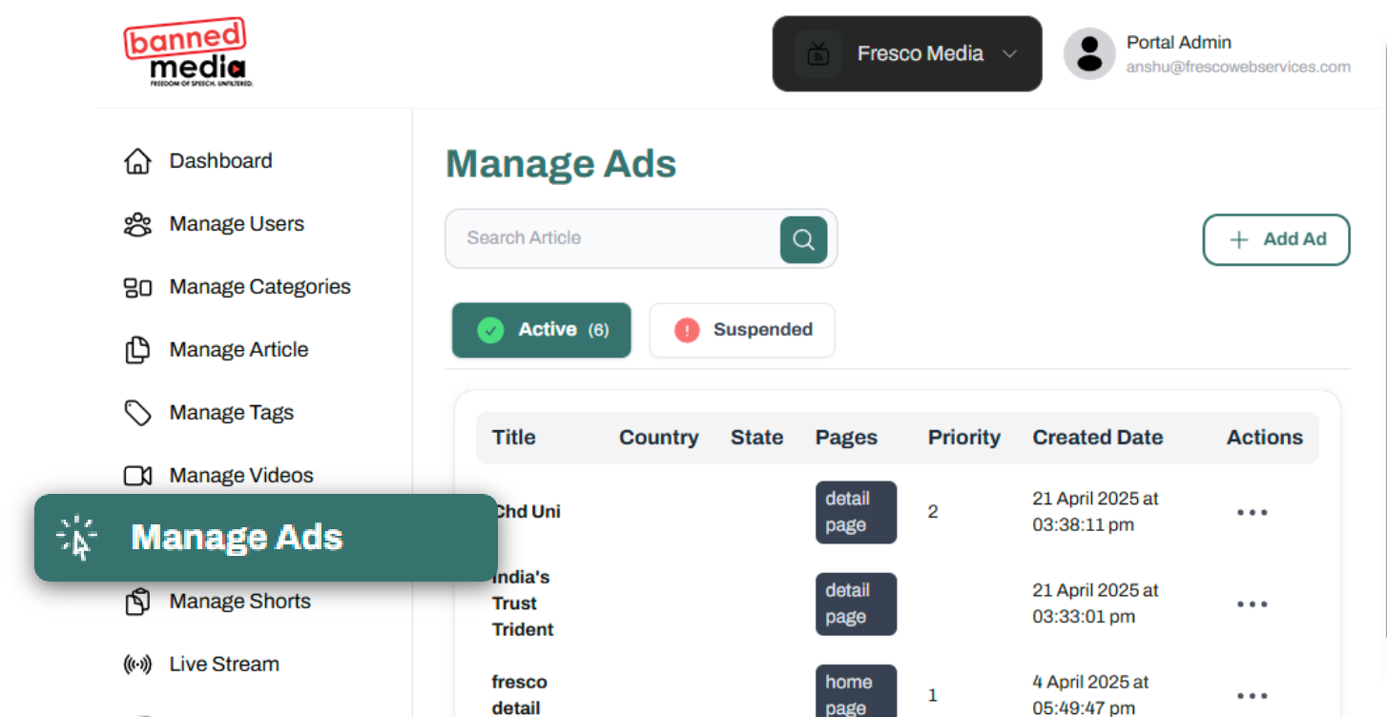Click the Portal Admin avatar
This screenshot has width=1387, height=717.
1088,53
